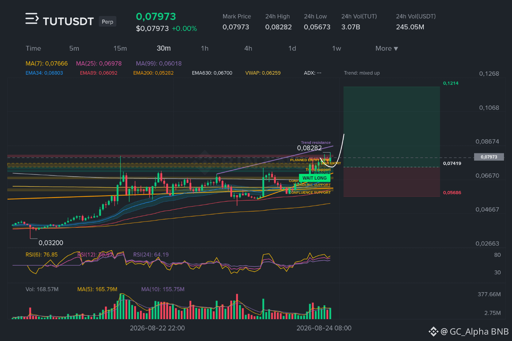Click the Trend: mixed up label
Viewport: 512px width, 341px height.
point(362,73)
